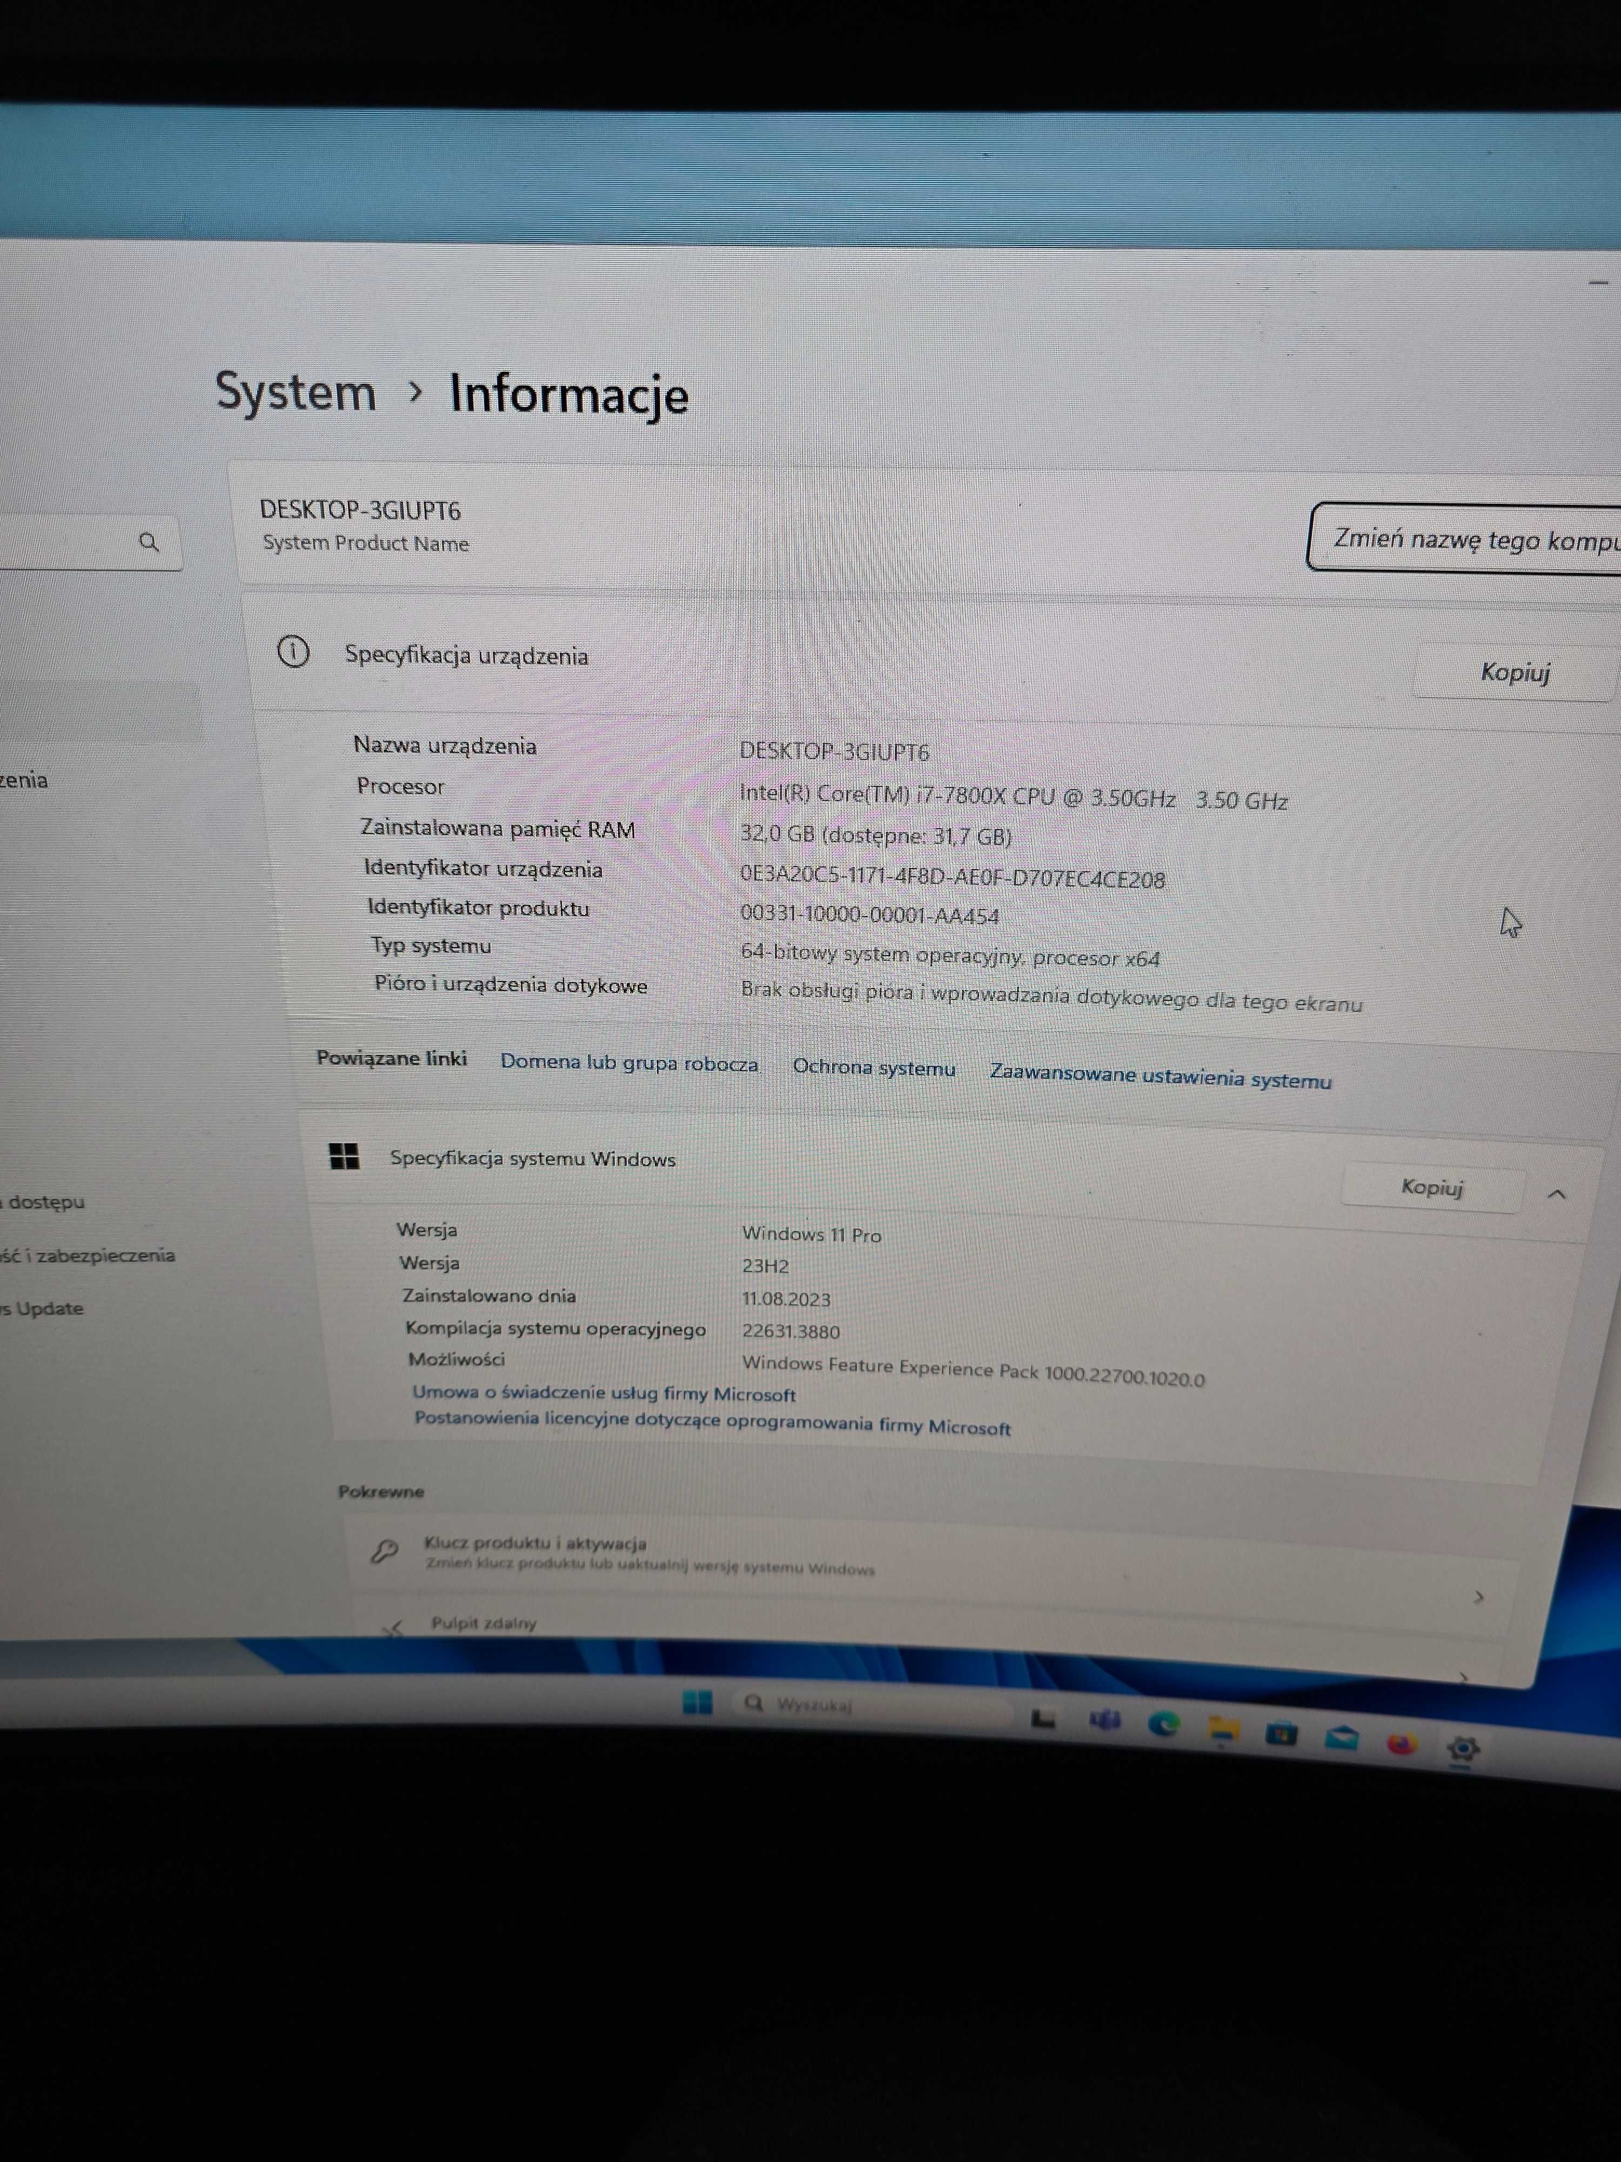The width and height of the screenshot is (1621, 2162).
Task: Open Windows Update in the left sidebar
Action: point(42,1308)
